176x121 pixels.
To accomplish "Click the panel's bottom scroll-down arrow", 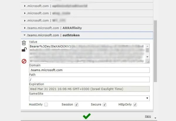I will (x=155, y=117).
